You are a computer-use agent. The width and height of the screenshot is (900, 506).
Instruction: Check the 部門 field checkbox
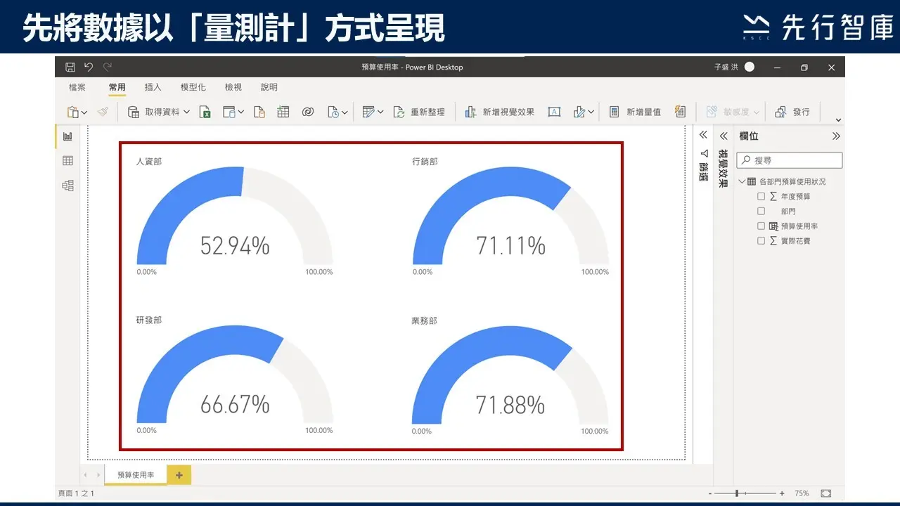(x=761, y=212)
